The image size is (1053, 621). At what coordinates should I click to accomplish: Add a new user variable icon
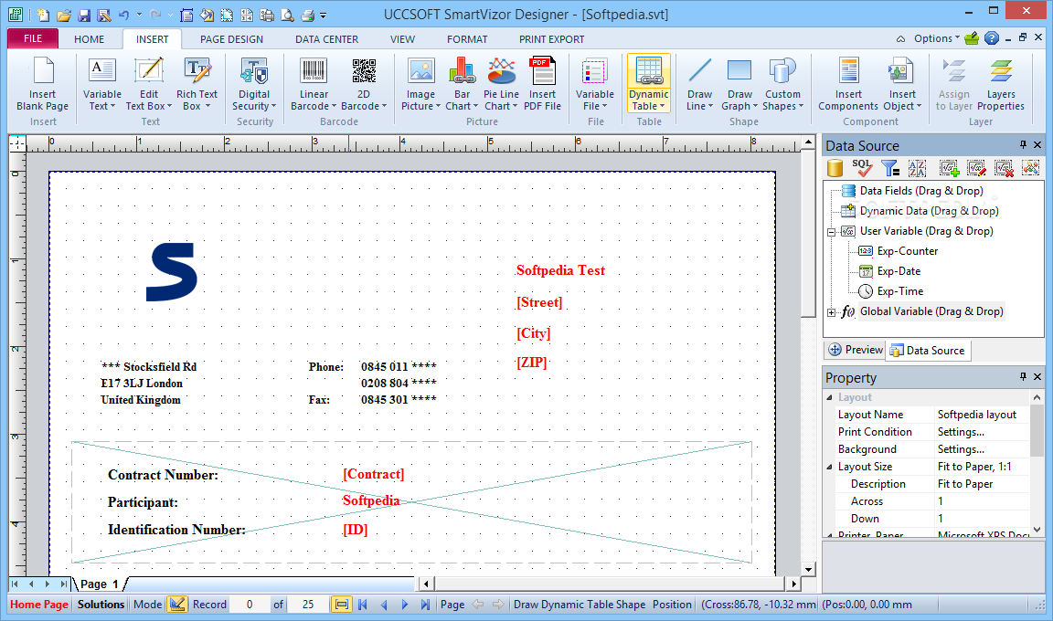pyautogui.click(x=949, y=168)
